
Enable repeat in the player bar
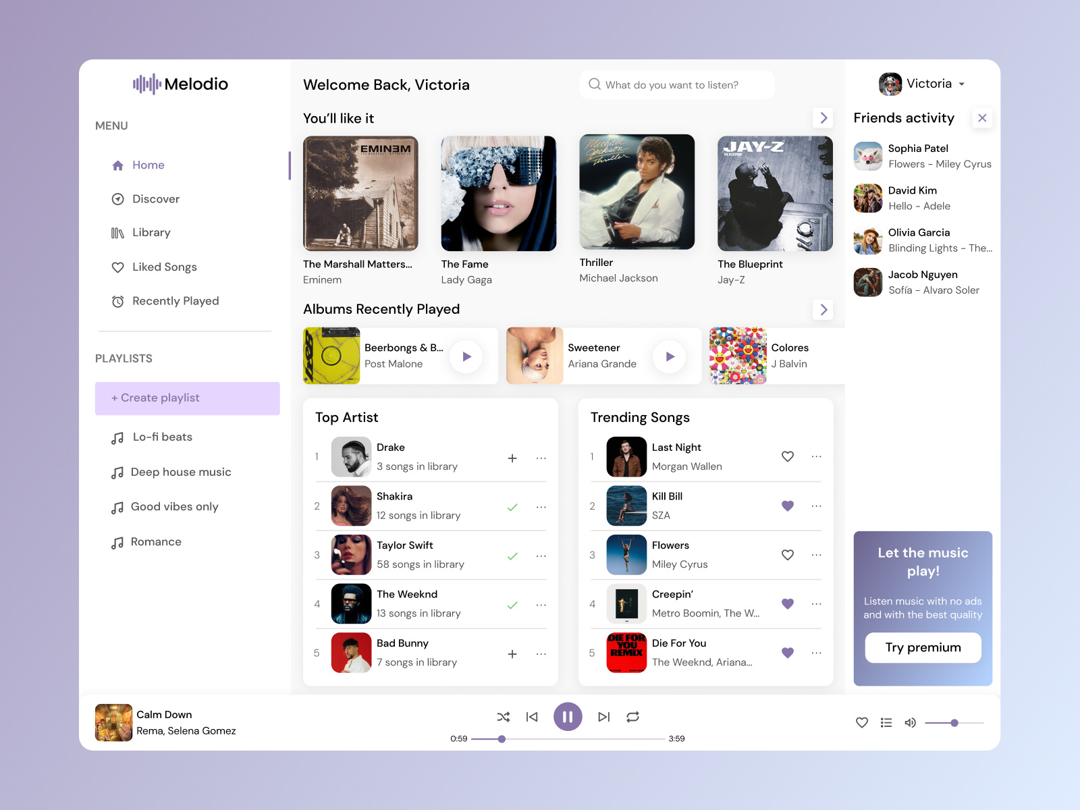(632, 717)
